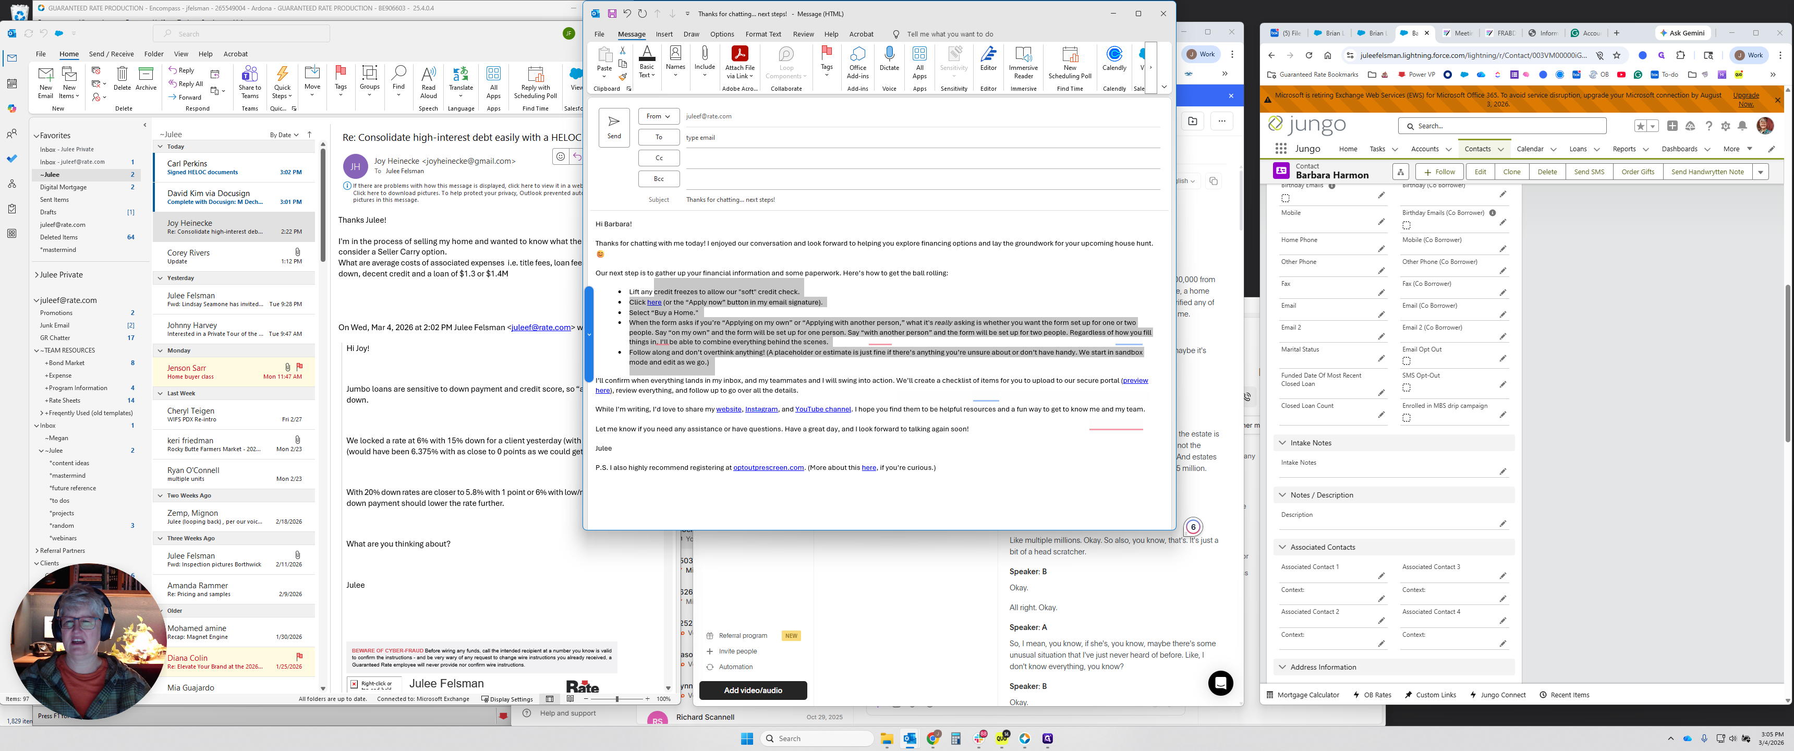Open the From dropdown in the message header
Image resolution: width=1794 pixels, height=751 pixels.
[x=658, y=116]
